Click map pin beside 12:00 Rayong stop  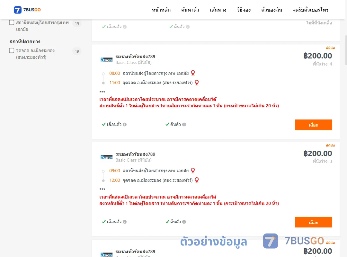[x=197, y=180]
